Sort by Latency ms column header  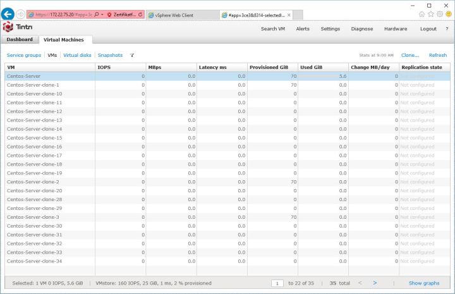[212, 67]
